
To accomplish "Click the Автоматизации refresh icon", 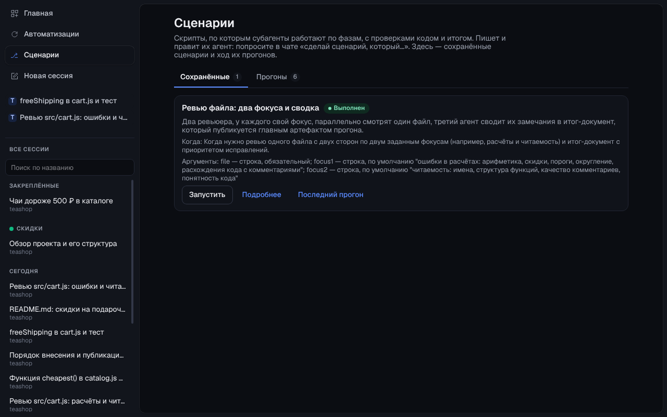I will [x=15, y=34].
